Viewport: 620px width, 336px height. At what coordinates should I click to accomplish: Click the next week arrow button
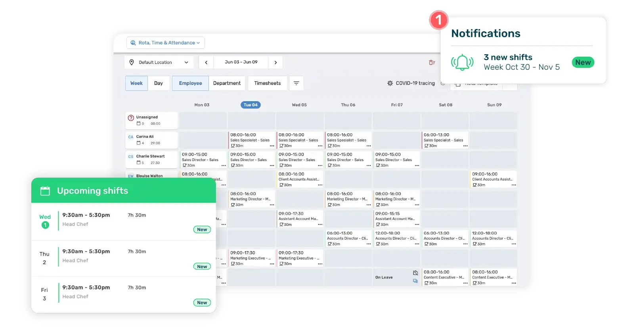(276, 62)
